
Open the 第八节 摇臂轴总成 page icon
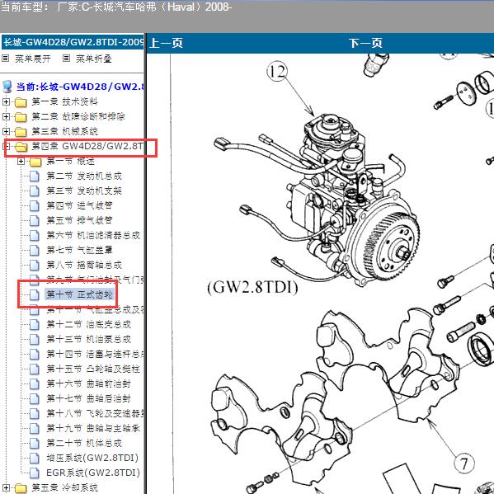pos(35,265)
